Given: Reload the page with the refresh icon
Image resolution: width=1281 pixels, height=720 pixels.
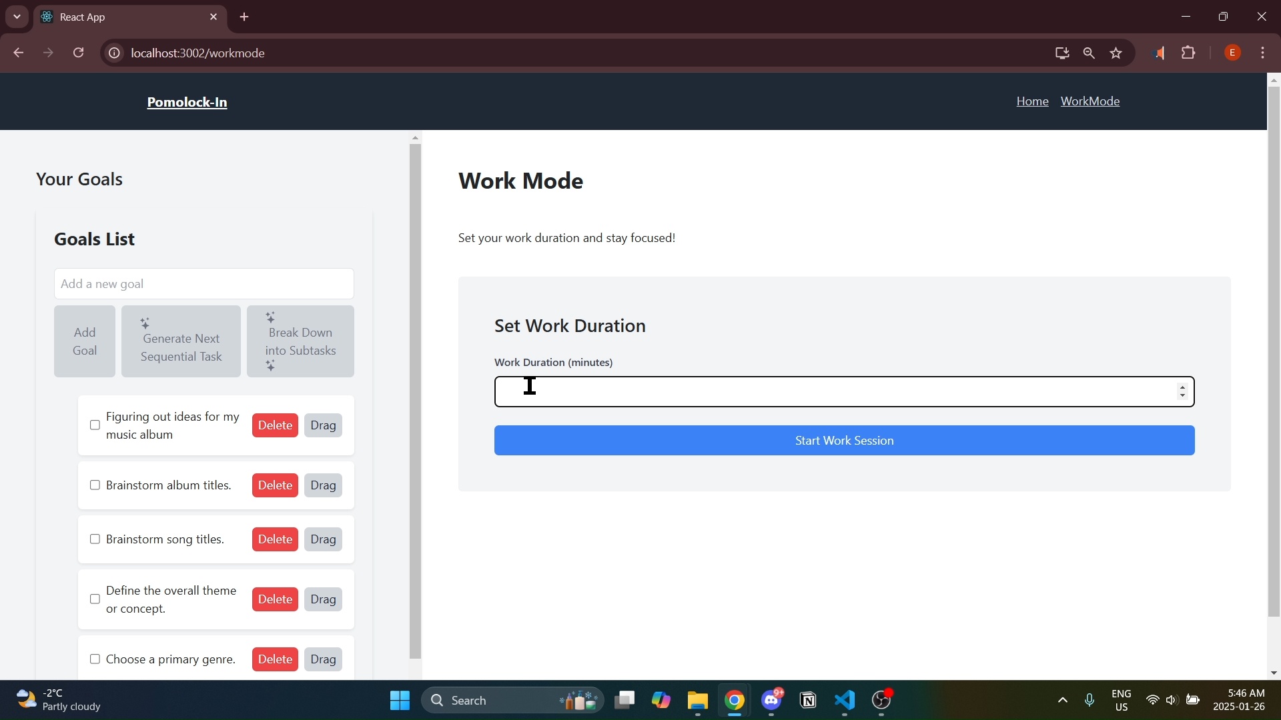Looking at the screenshot, I should (79, 53).
